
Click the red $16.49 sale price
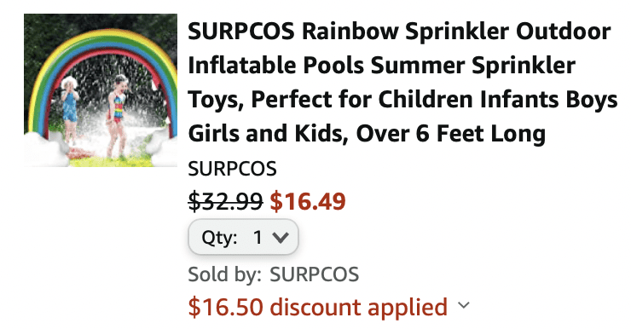[x=308, y=201]
